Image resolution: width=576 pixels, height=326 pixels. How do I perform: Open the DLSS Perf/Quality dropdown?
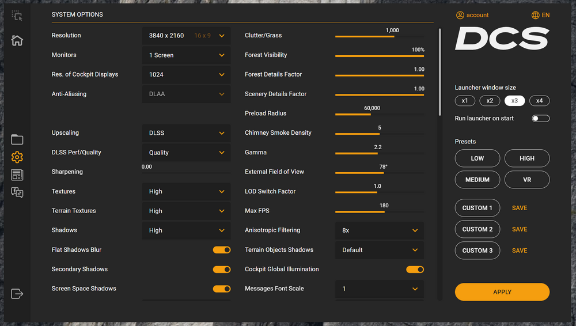point(186,153)
